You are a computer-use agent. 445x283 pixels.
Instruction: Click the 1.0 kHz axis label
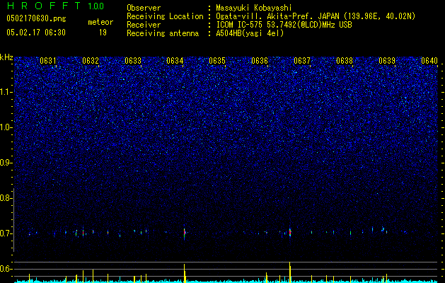[5, 127]
